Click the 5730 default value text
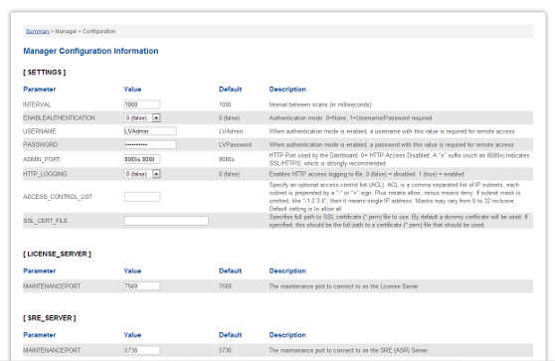This screenshot has height=361, width=555. 225,350
